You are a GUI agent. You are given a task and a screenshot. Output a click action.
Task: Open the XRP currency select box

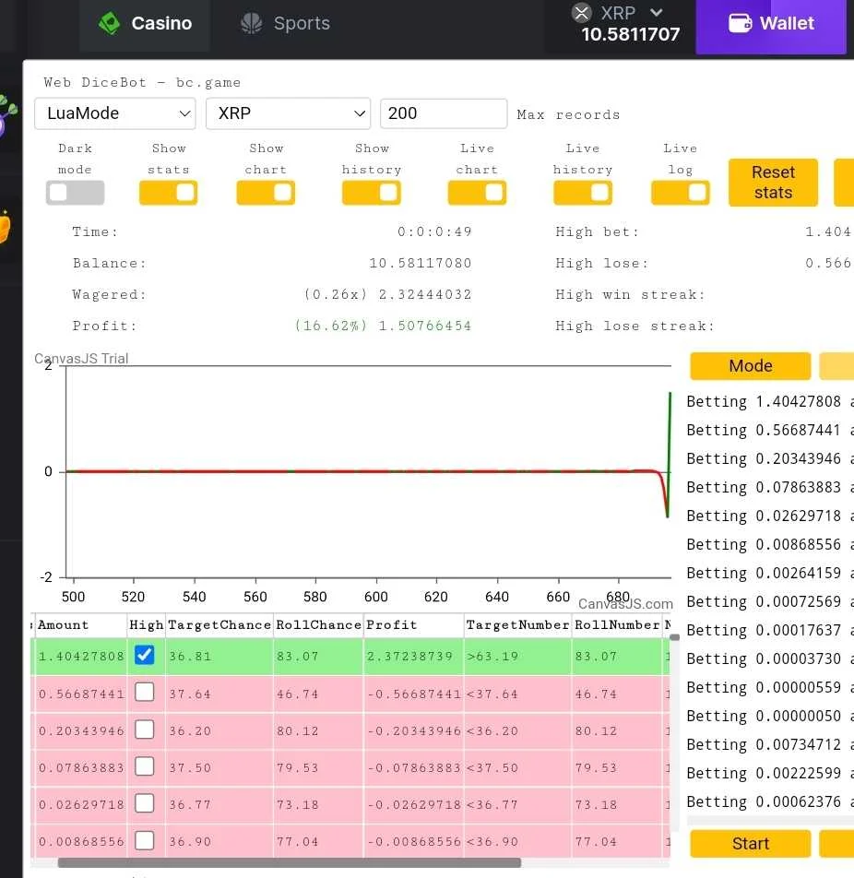coord(288,113)
